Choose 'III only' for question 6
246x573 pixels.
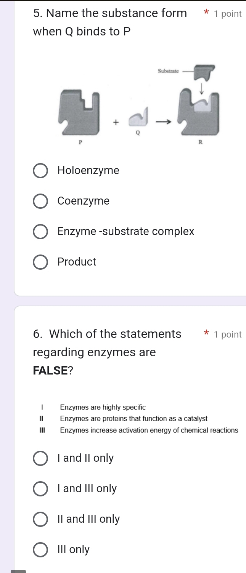40,549
